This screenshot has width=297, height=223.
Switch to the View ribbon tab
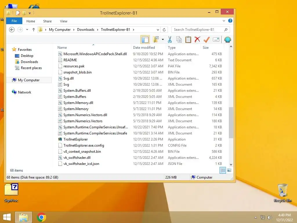tap(64, 21)
